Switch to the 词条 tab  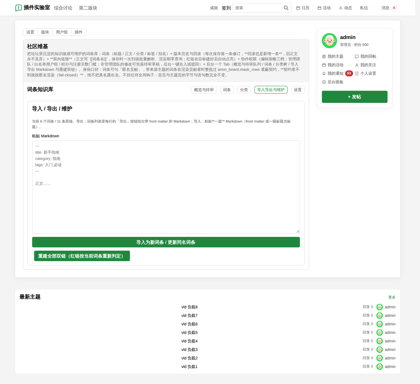(x=227, y=90)
